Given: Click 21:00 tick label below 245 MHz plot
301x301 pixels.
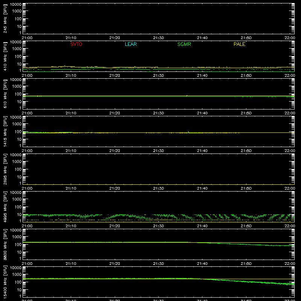Looking at the screenshot, I should 27,38.
